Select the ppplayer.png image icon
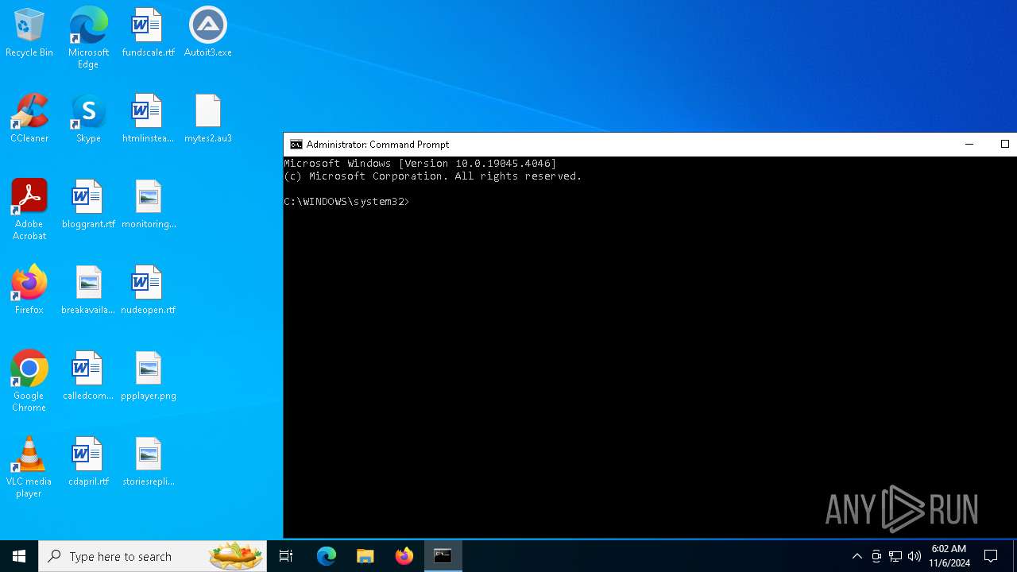1017x572 pixels. [x=149, y=376]
